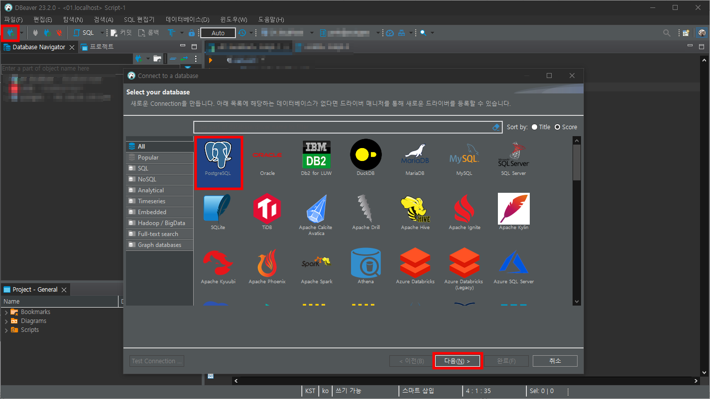Open the 파일(F) menu

[x=13, y=19]
